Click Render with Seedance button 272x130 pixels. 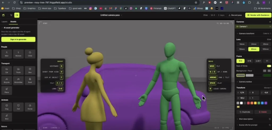258,15
